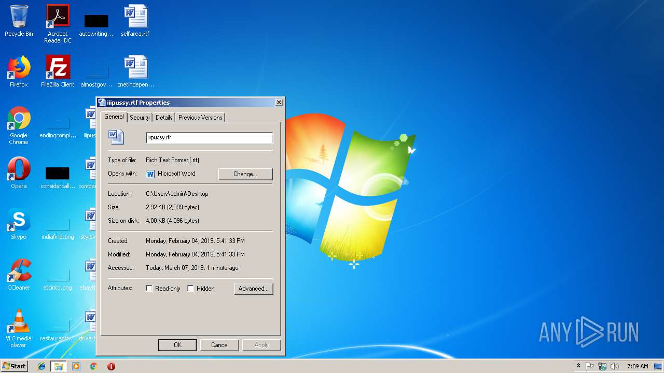Select the Acrobat Reader DC shortcut
This screenshot has height=373, width=664.
pyautogui.click(x=58, y=24)
